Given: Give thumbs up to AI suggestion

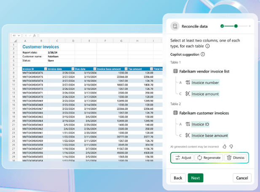Looking at the screenshot, I should 224,146.
